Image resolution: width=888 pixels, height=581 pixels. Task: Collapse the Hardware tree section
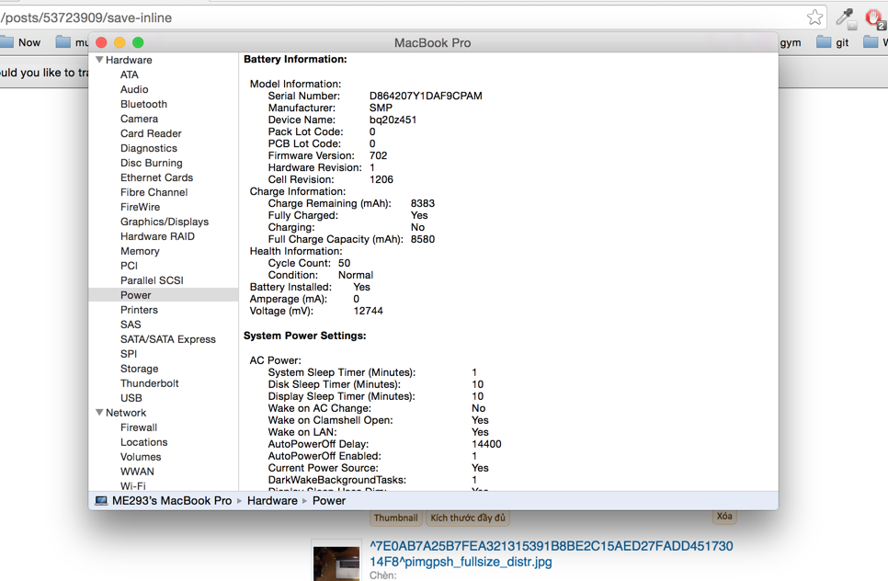pyautogui.click(x=99, y=60)
